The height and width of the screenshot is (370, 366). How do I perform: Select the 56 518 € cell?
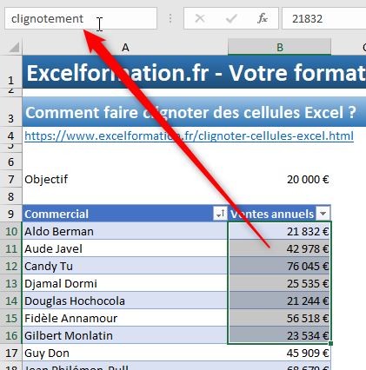tap(279, 318)
